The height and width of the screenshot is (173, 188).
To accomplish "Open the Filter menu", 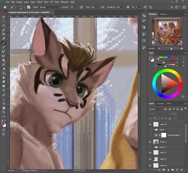I will [46, 2].
